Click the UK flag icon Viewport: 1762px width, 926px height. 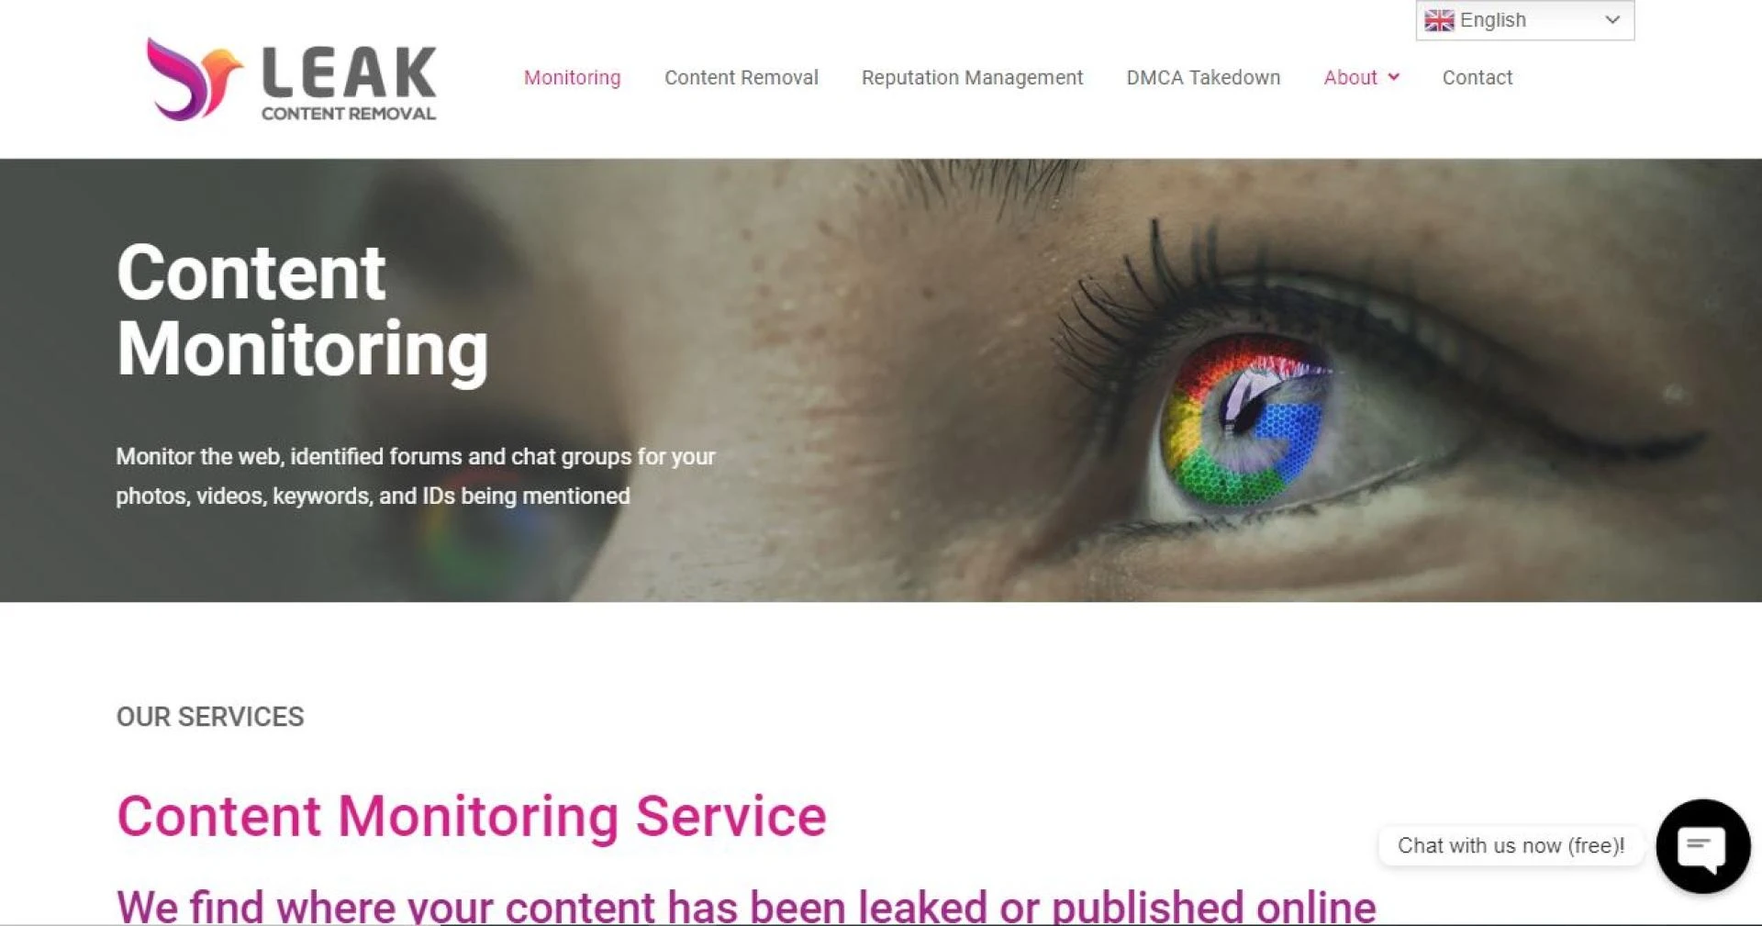[1439, 20]
